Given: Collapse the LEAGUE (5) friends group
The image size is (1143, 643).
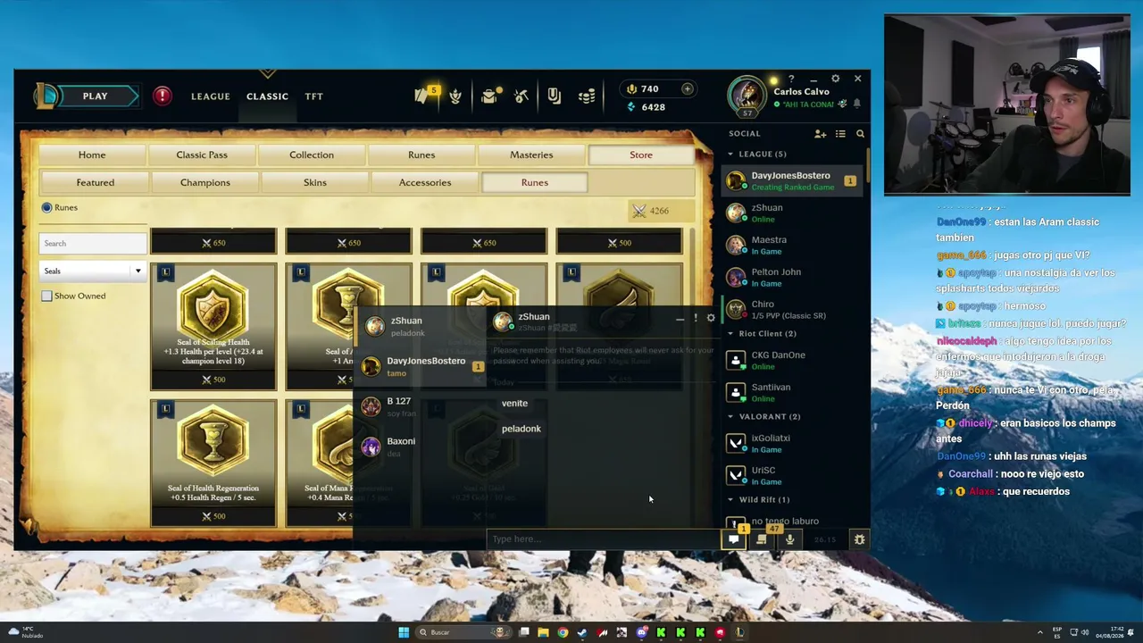Looking at the screenshot, I should point(730,154).
